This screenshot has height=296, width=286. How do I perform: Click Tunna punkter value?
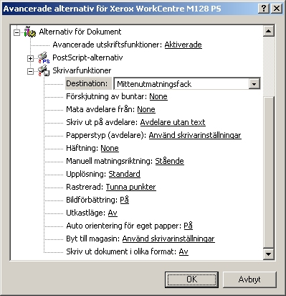coord(130,187)
